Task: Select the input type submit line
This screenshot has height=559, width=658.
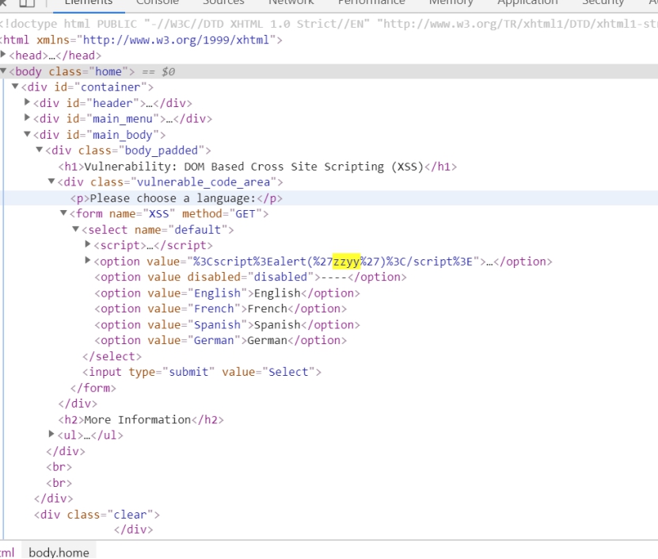Action: (202, 372)
